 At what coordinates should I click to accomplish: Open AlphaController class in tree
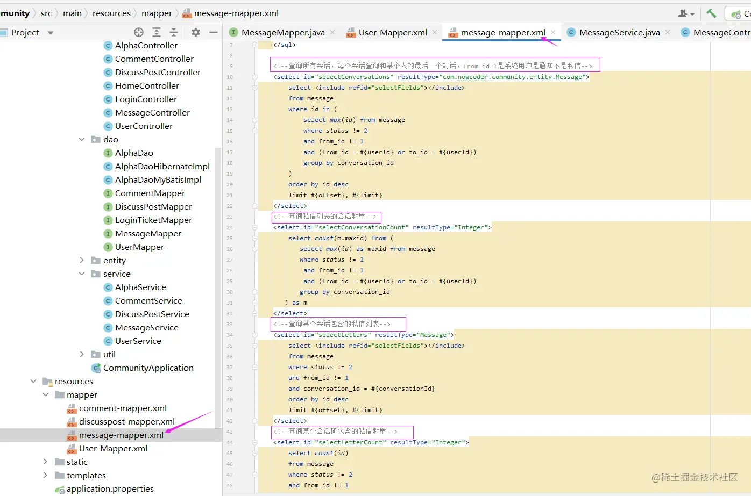pyautogui.click(x=146, y=46)
